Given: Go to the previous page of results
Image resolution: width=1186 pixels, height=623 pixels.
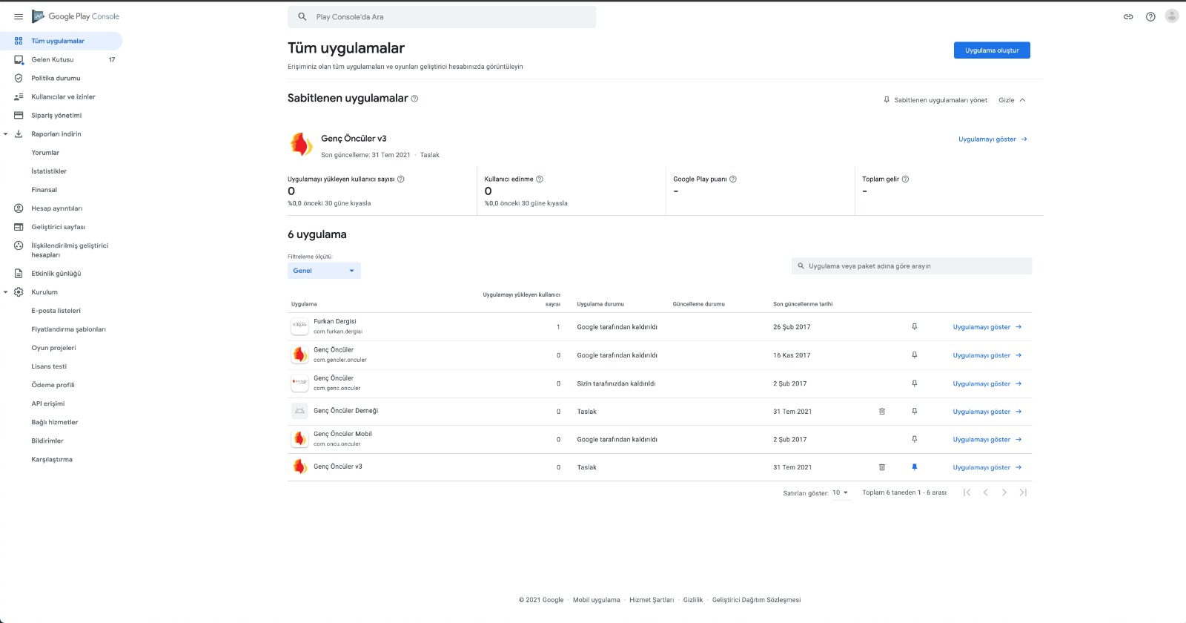Looking at the screenshot, I should 985,492.
